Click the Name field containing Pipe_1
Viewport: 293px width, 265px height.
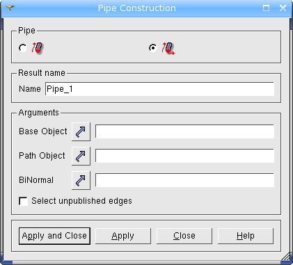click(x=159, y=89)
